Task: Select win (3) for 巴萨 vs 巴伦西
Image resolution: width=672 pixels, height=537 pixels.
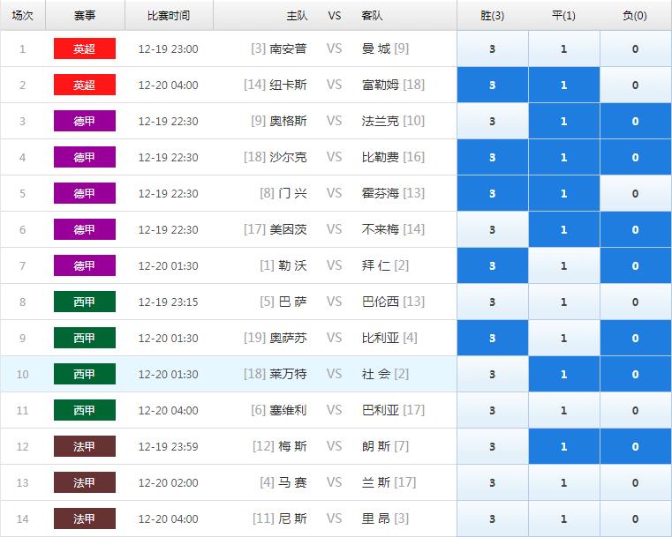Action: [x=493, y=302]
